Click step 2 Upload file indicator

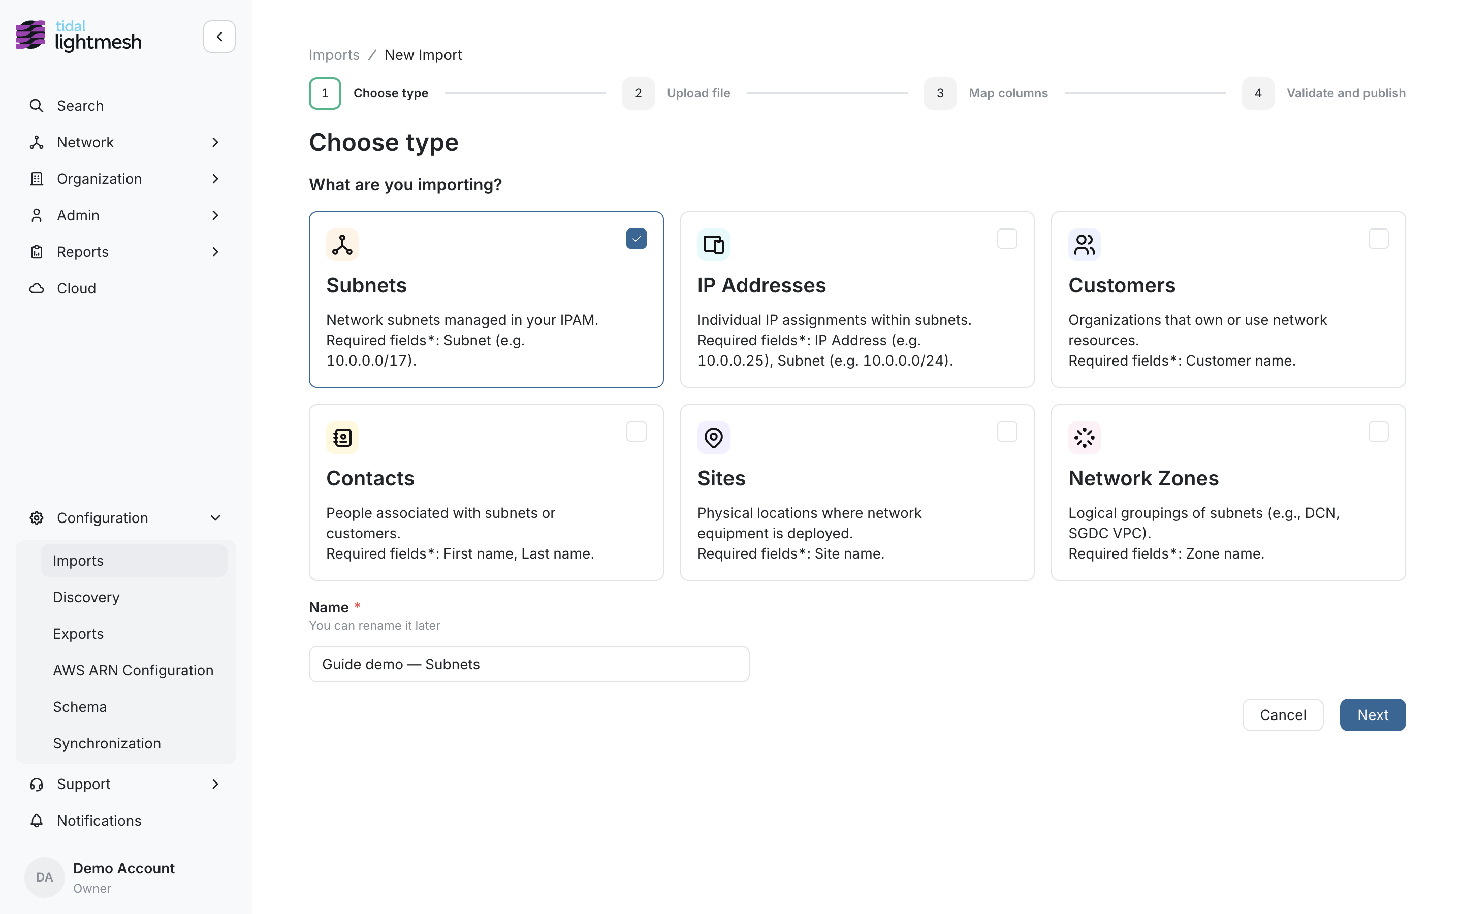pos(639,93)
